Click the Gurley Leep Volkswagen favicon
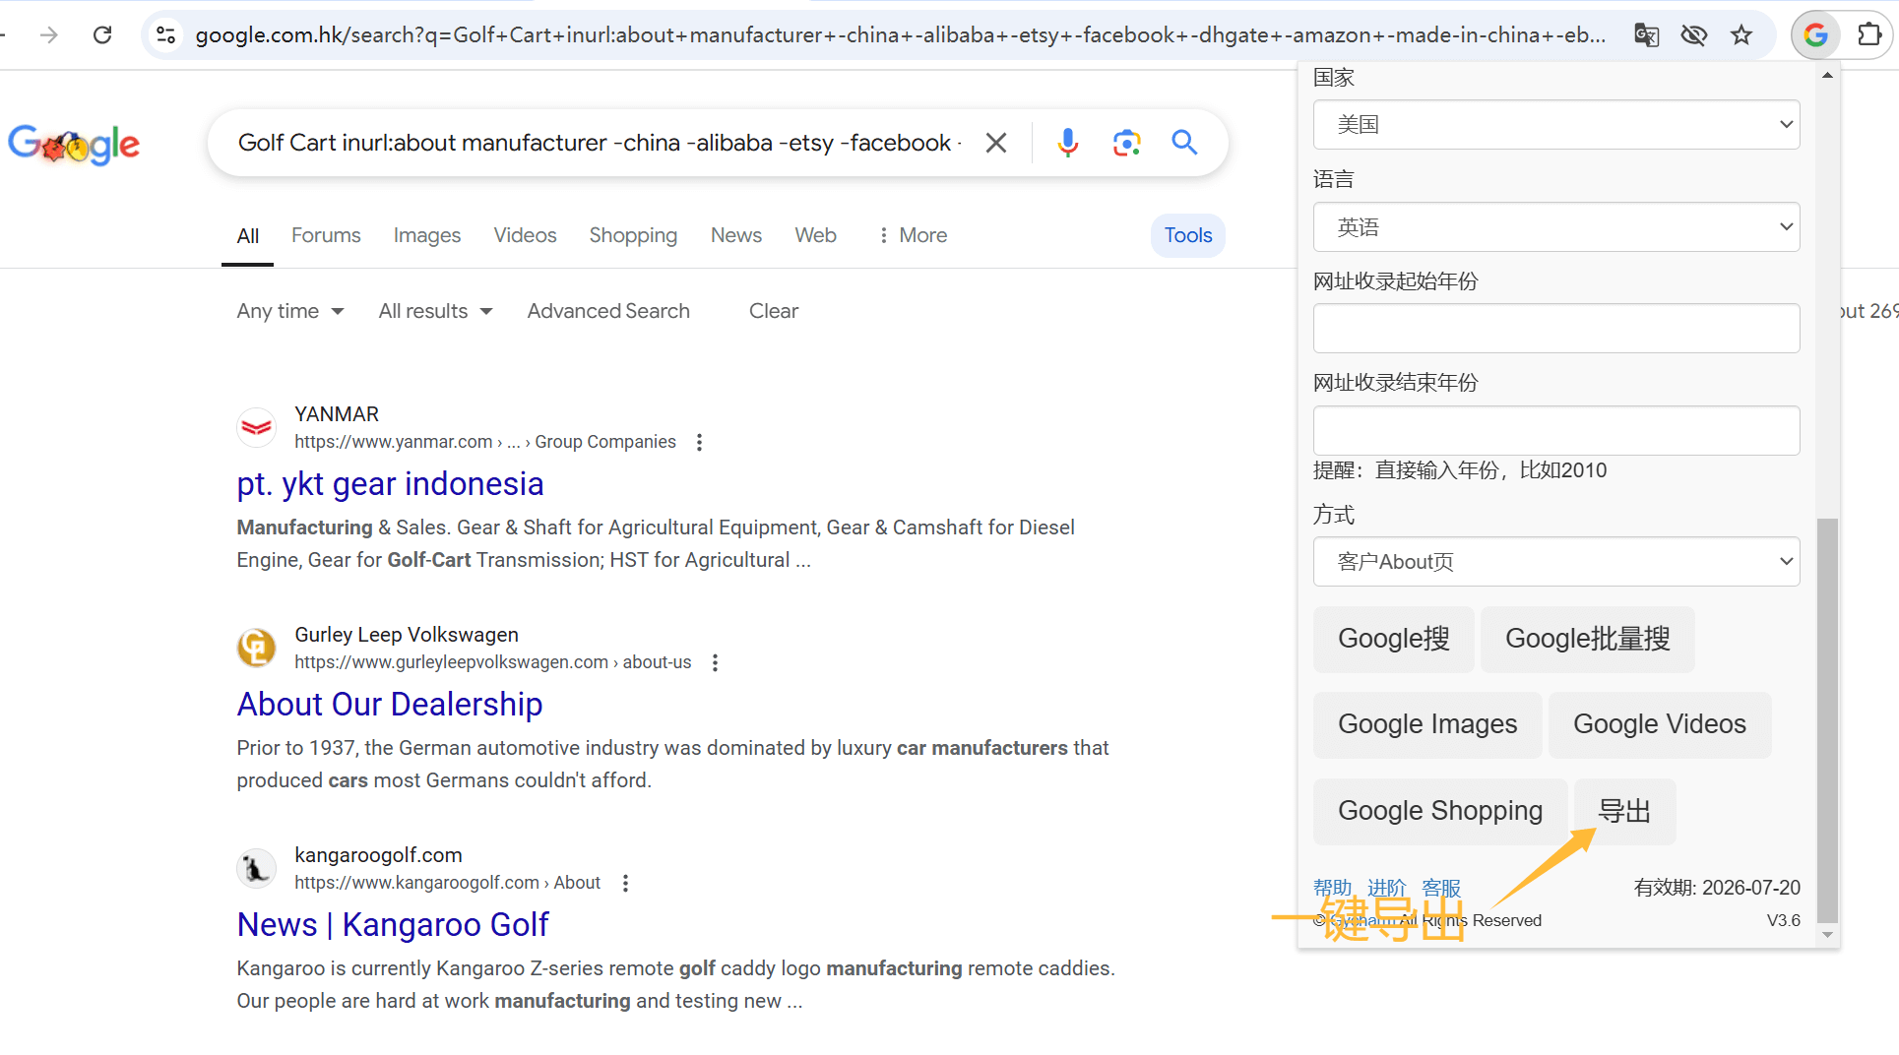 point(256,648)
